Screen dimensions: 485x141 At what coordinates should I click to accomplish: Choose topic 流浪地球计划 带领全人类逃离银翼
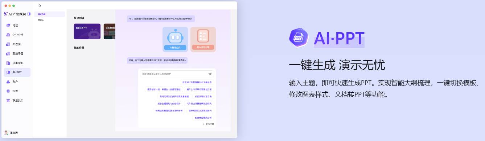point(164,89)
